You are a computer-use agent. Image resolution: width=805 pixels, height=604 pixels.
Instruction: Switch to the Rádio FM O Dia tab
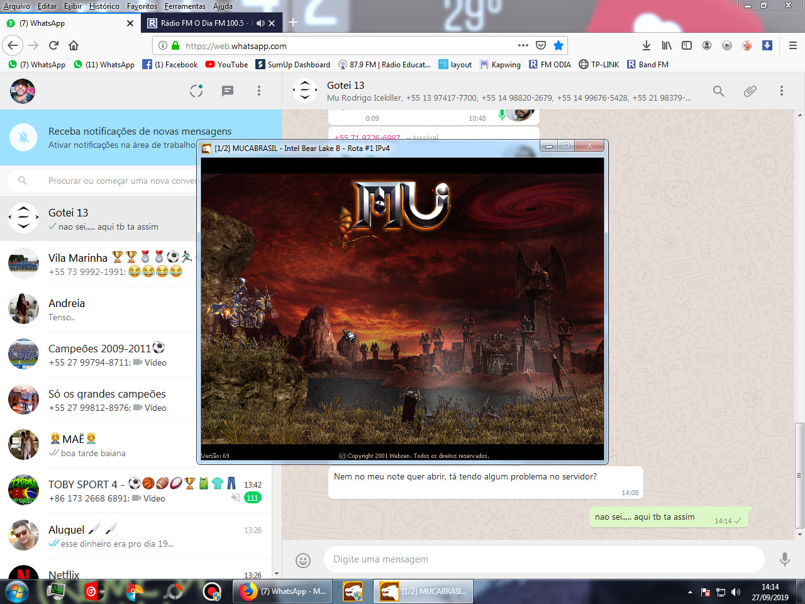click(201, 23)
